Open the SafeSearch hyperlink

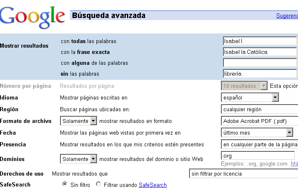(x=153, y=185)
